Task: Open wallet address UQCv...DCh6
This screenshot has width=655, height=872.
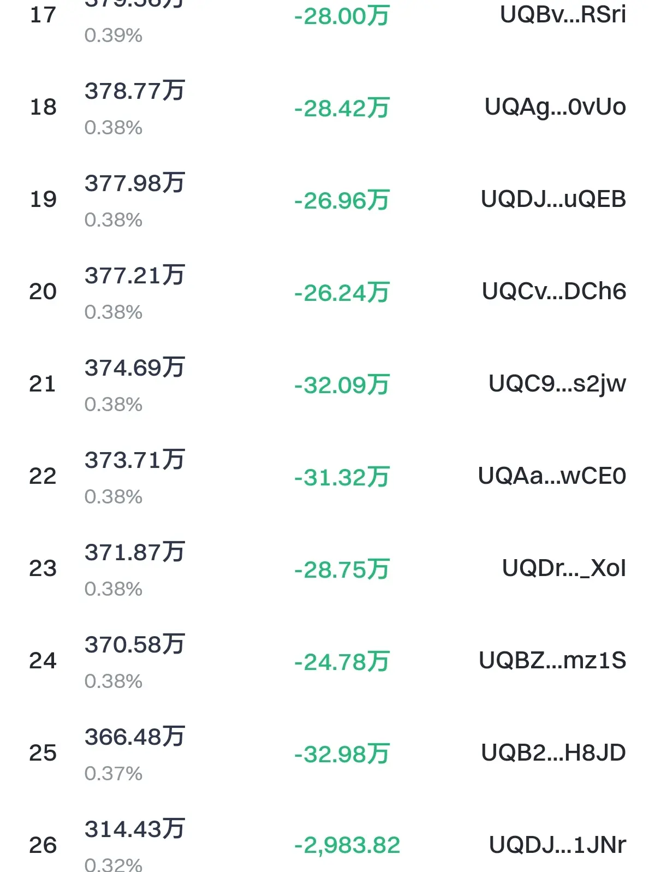Action: (554, 292)
